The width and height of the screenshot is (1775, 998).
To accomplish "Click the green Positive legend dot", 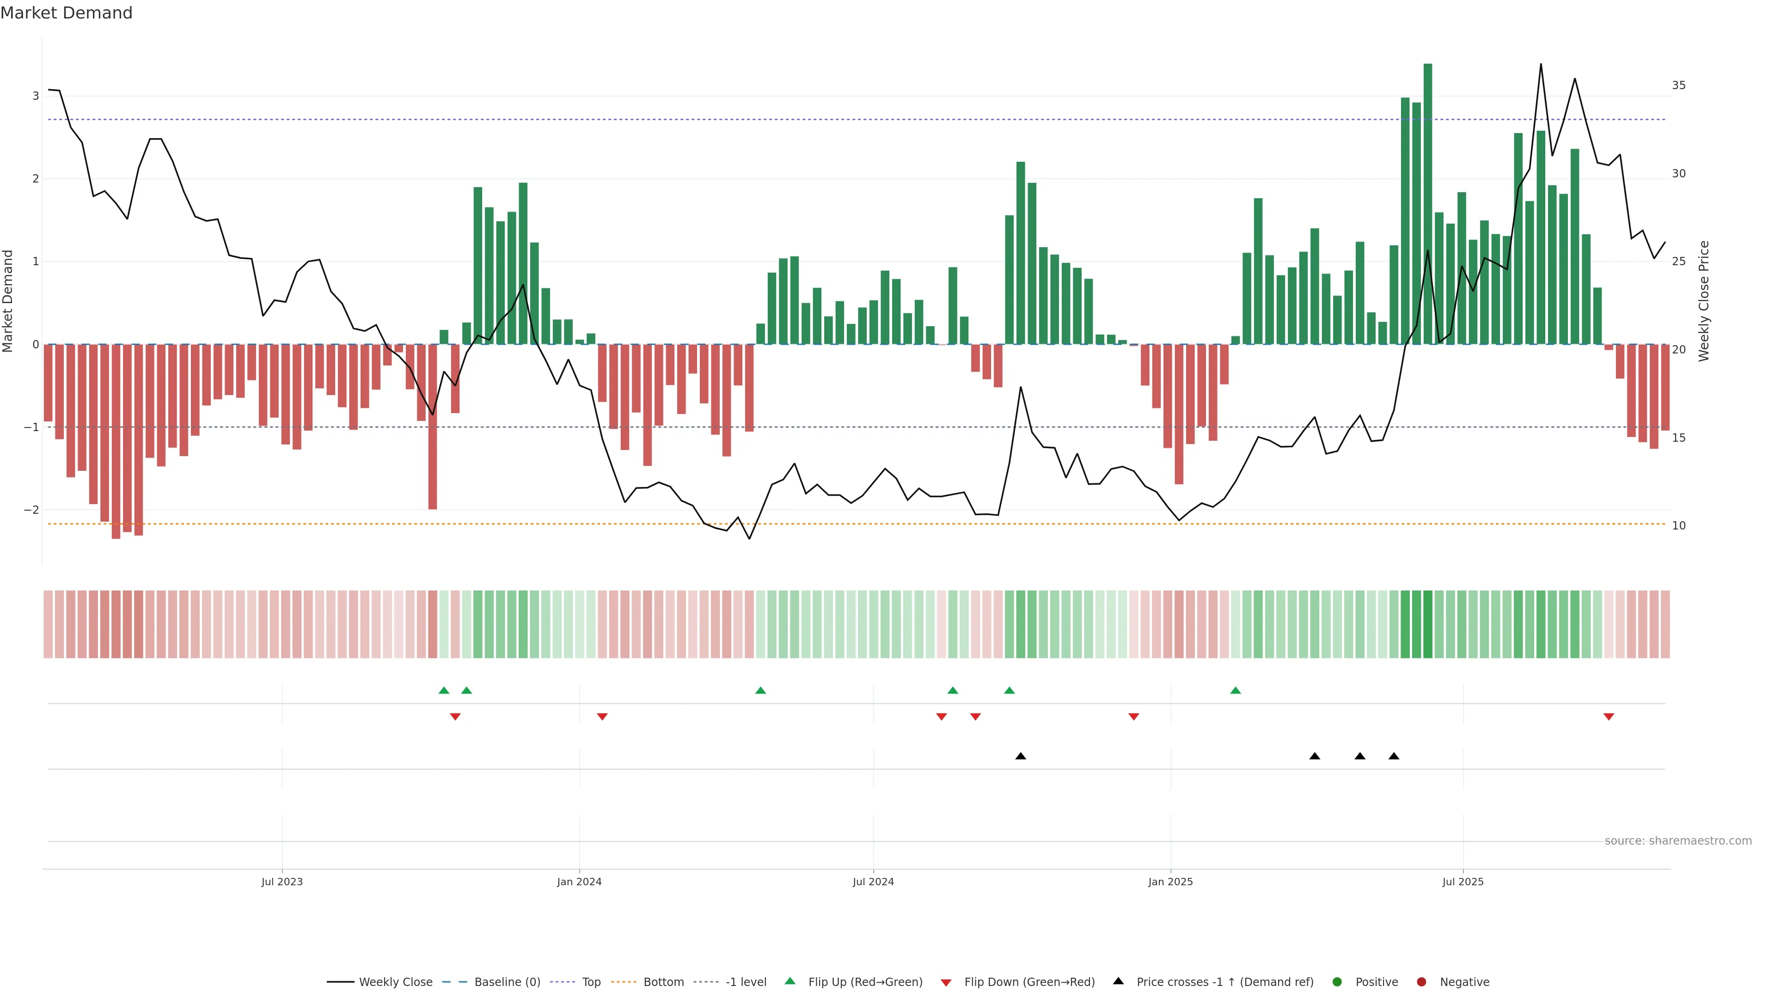I will click(x=1337, y=981).
